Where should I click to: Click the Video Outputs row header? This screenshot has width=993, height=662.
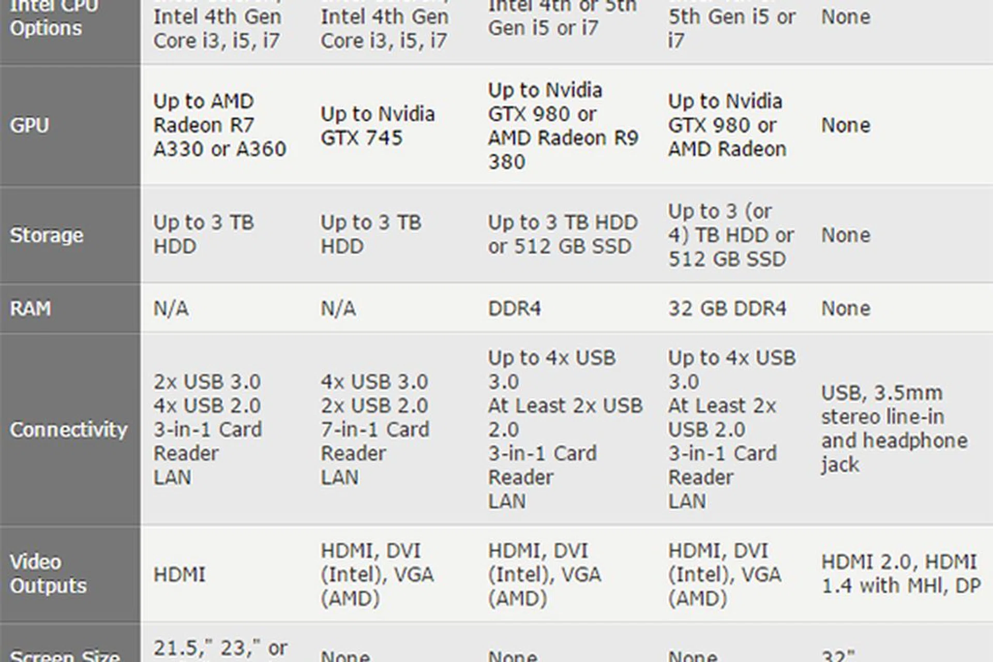48,574
